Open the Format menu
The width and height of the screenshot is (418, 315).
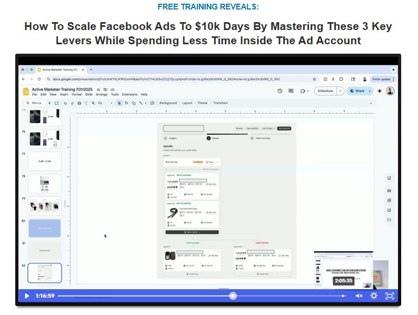tap(76, 94)
